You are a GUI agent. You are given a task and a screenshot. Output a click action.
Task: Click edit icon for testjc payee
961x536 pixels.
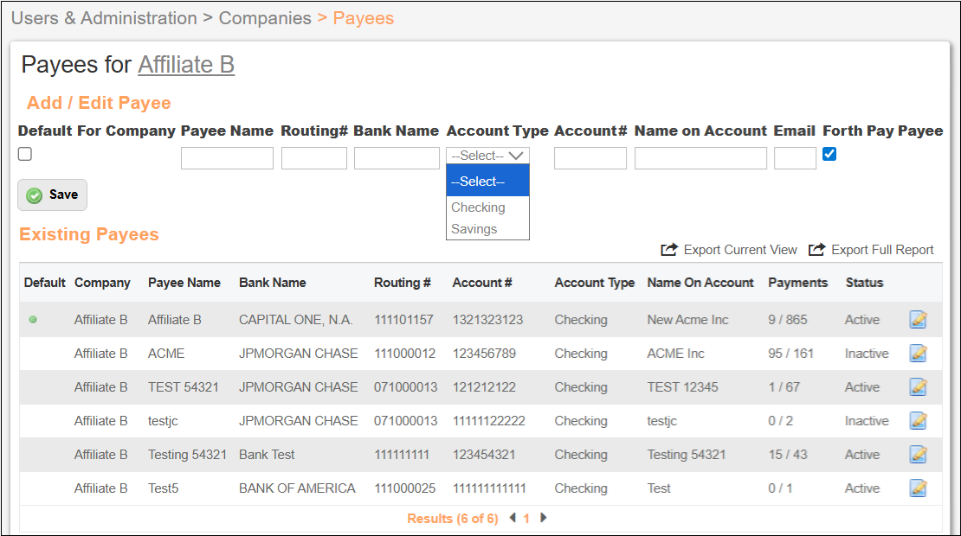point(918,421)
